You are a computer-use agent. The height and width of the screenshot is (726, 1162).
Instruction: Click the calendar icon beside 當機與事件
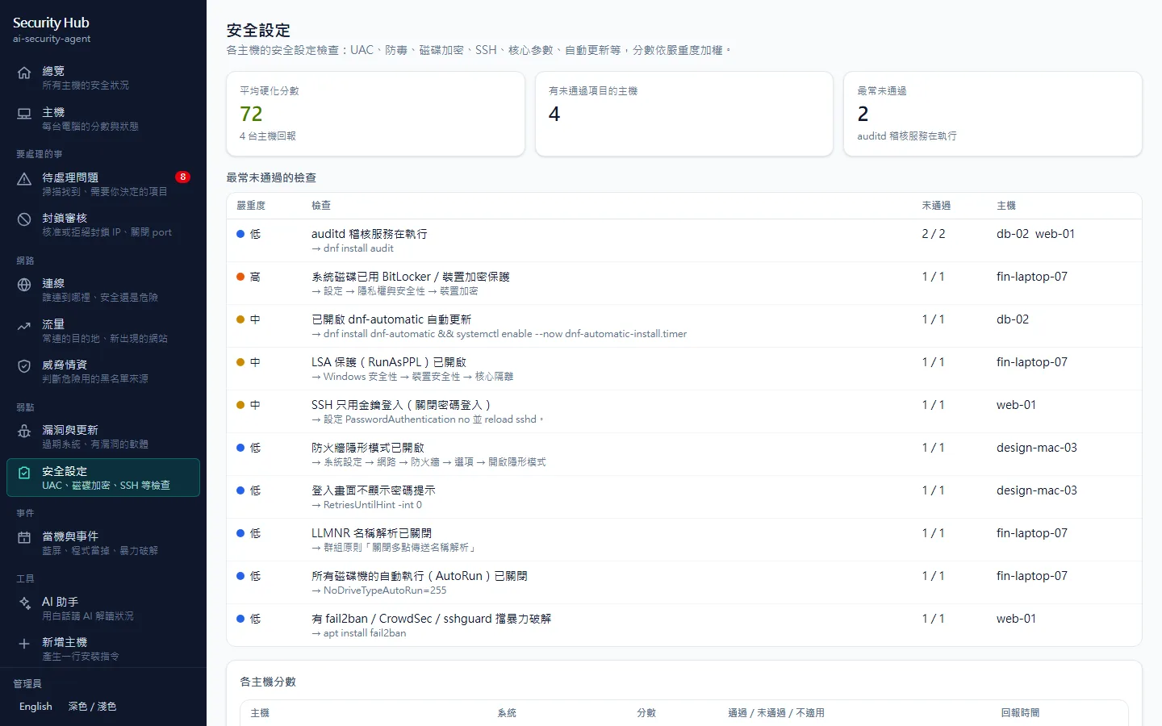24,538
